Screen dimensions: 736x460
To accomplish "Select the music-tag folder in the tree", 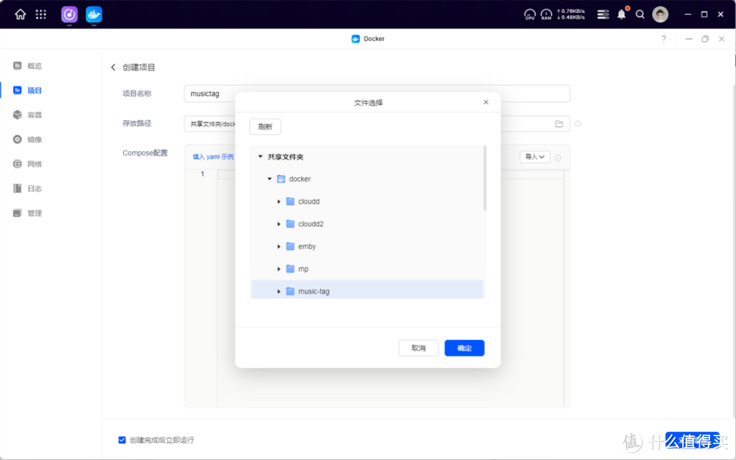I will pyautogui.click(x=313, y=290).
